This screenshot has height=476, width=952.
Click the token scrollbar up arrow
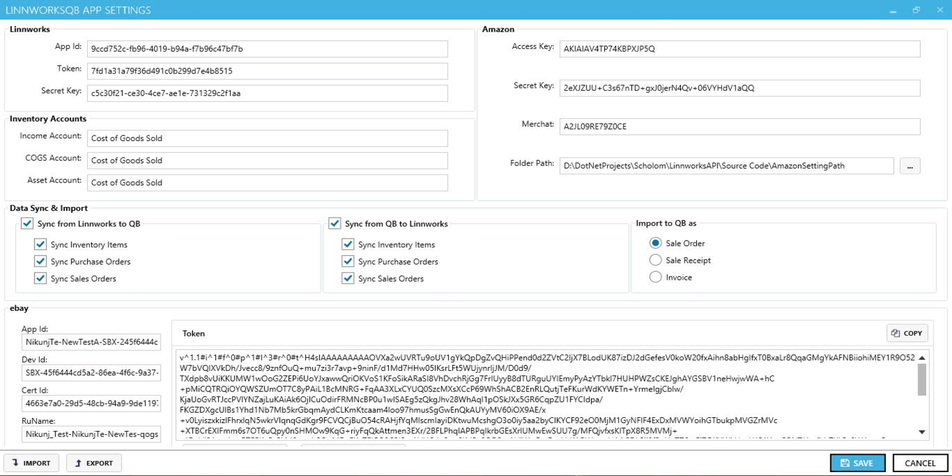pyautogui.click(x=922, y=358)
